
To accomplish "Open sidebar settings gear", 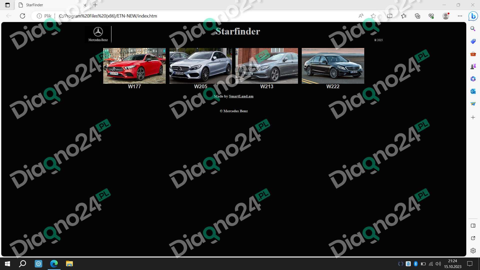I will point(473,251).
